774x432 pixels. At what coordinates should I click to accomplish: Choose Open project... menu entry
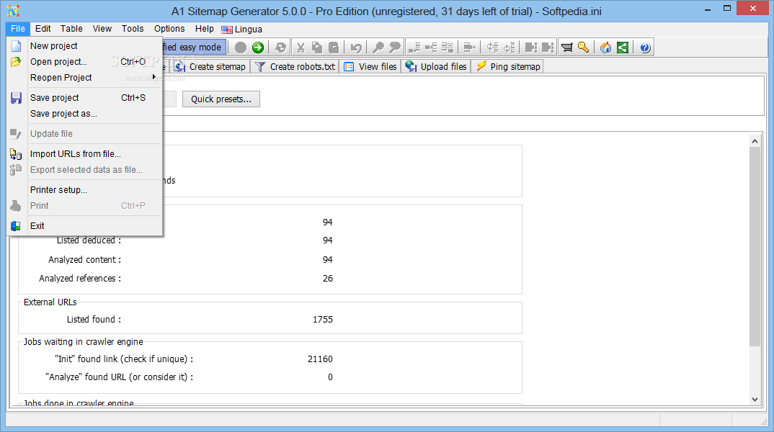click(x=86, y=62)
